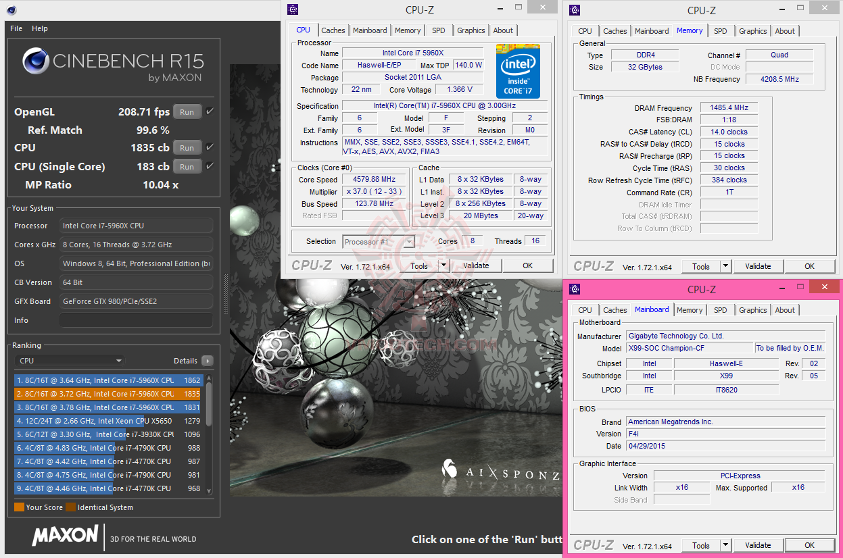Open the Help menu in Cinebench
843x558 pixels.
pyautogui.click(x=40, y=28)
